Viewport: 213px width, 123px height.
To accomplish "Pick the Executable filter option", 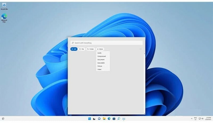I will point(101,63).
